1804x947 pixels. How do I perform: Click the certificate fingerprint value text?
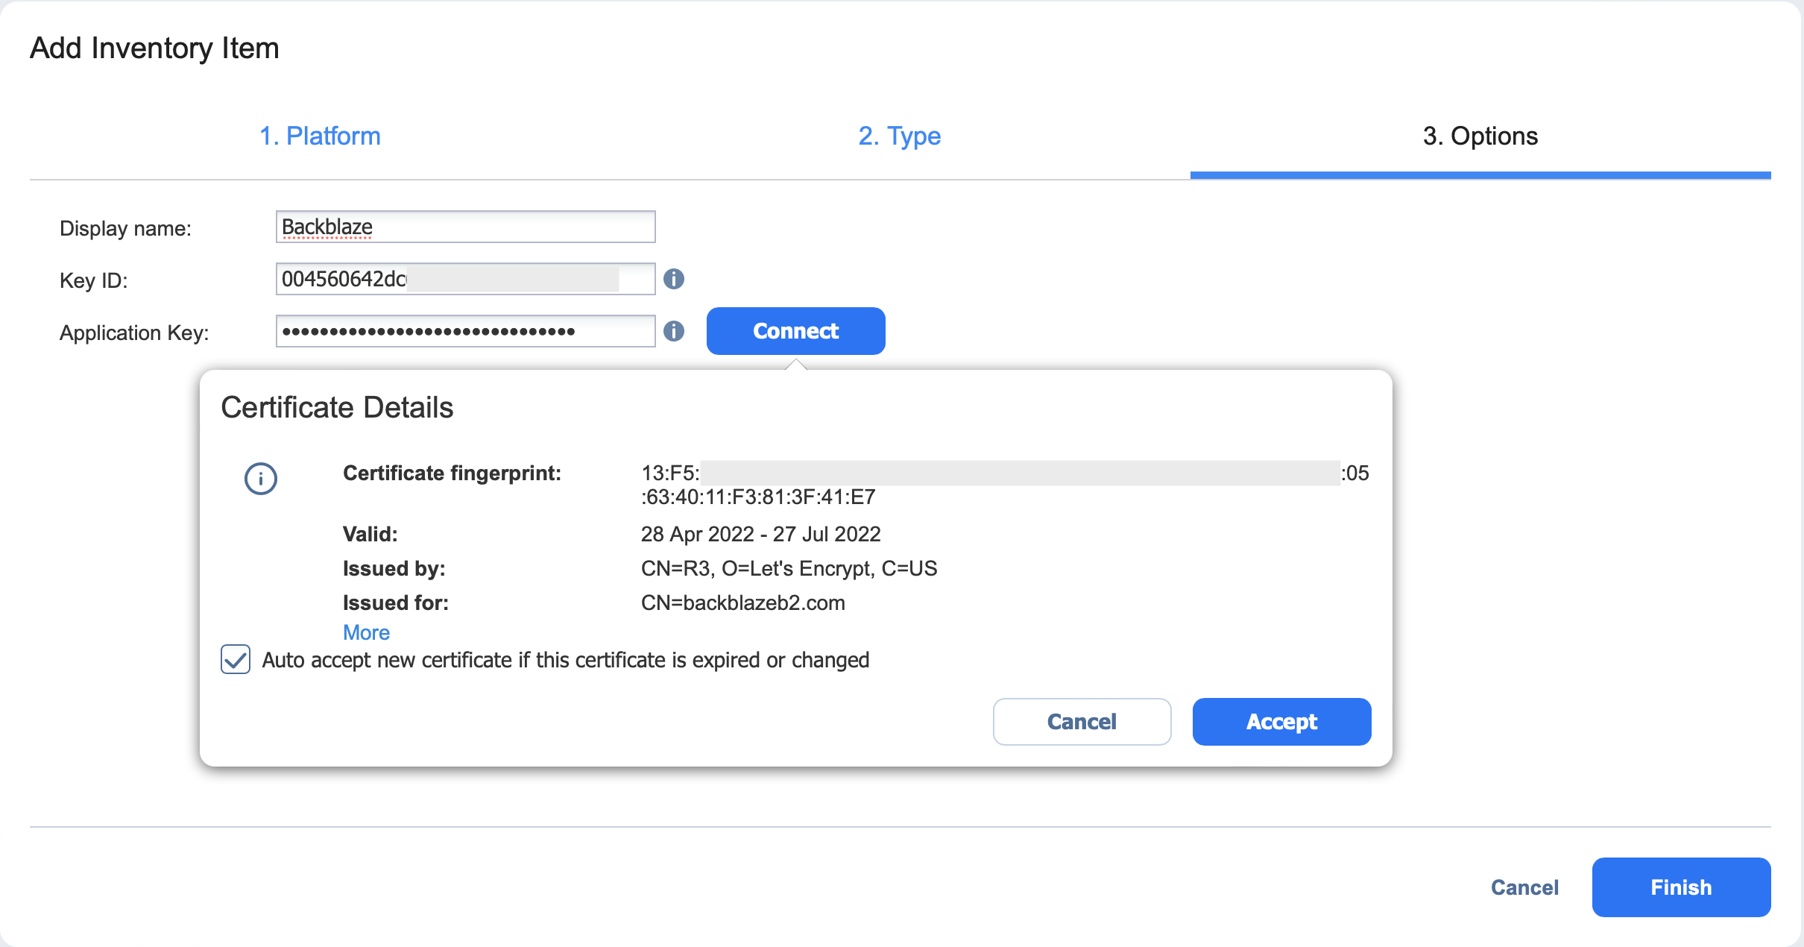[758, 497]
